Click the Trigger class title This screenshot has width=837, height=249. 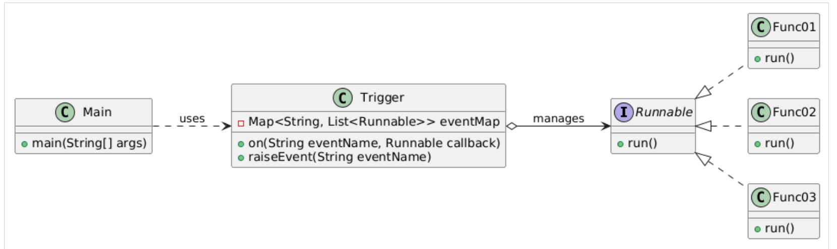(382, 98)
